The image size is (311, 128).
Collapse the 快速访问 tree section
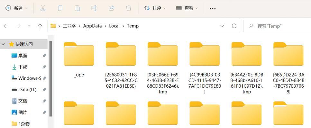(x=3, y=44)
